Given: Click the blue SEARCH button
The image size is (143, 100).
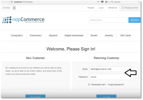Looking at the screenshot, I should tap(134, 20).
